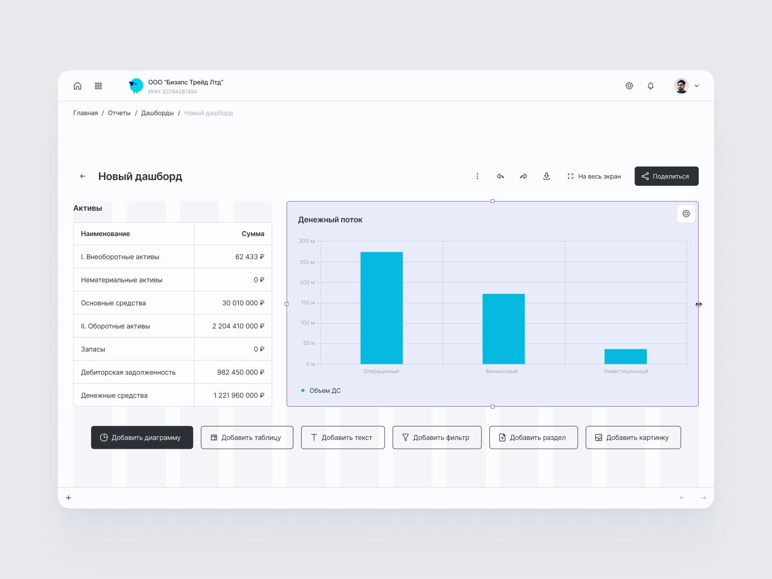Select row Запасы
Viewport: 772px width, 579px height.
tap(173, 349)
